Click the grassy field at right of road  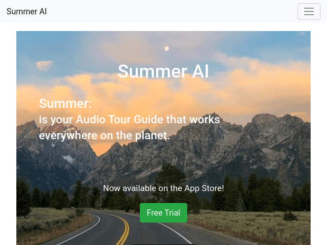[250, 225]
